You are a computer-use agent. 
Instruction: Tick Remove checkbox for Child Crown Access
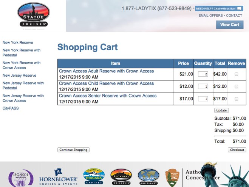point(237,87)
